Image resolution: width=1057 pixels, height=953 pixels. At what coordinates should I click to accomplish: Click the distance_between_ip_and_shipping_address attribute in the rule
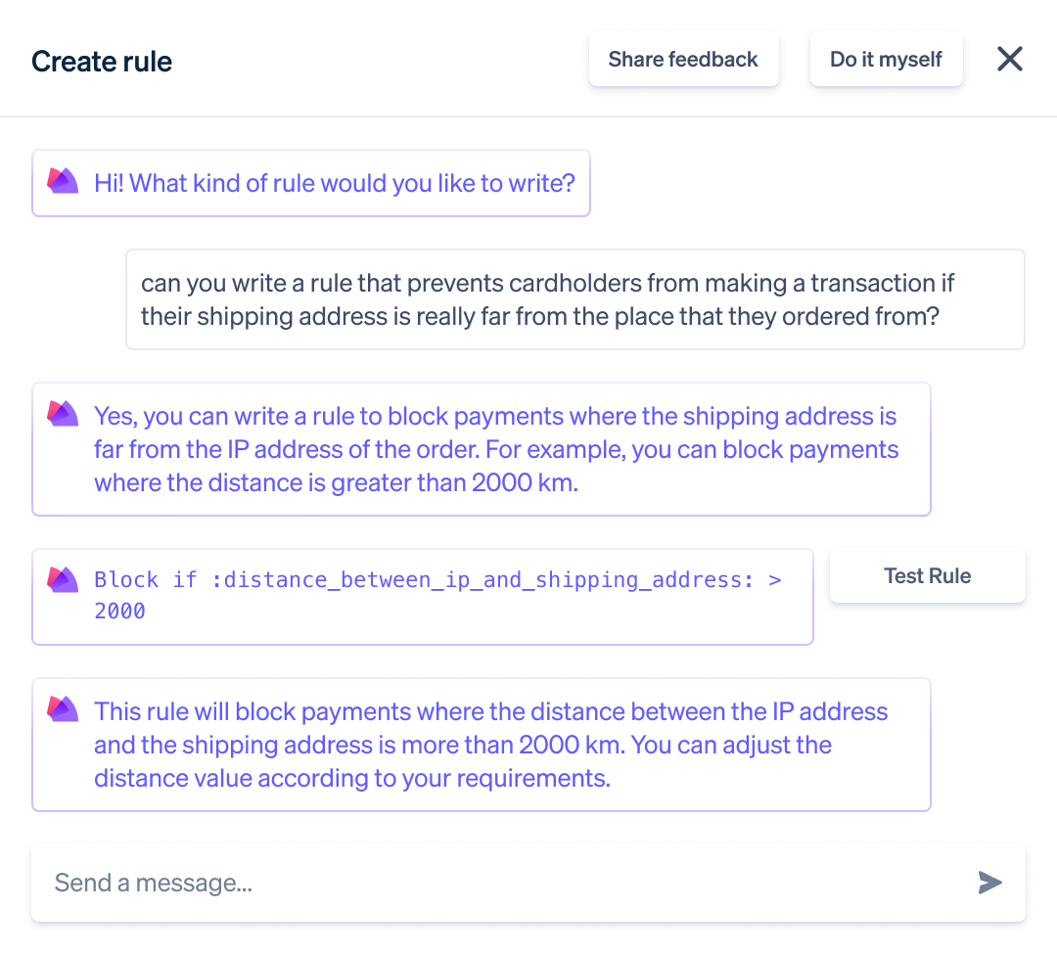click(x=483, y=579)
